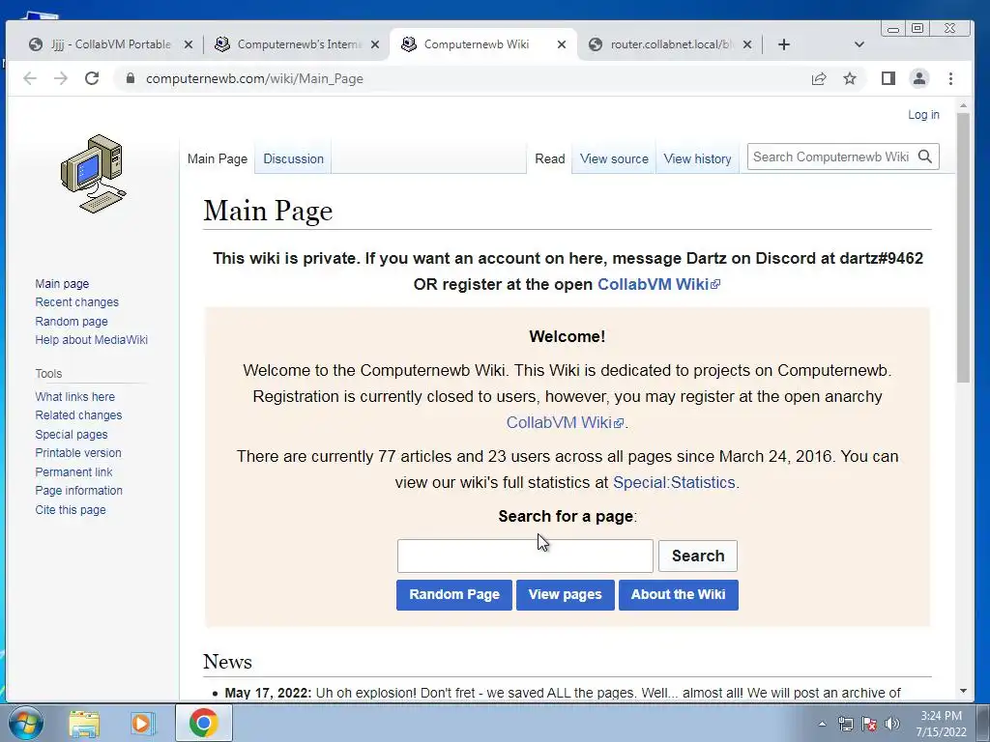
Task: Show hidden system tray icons
Action: [x=822, y=724]
